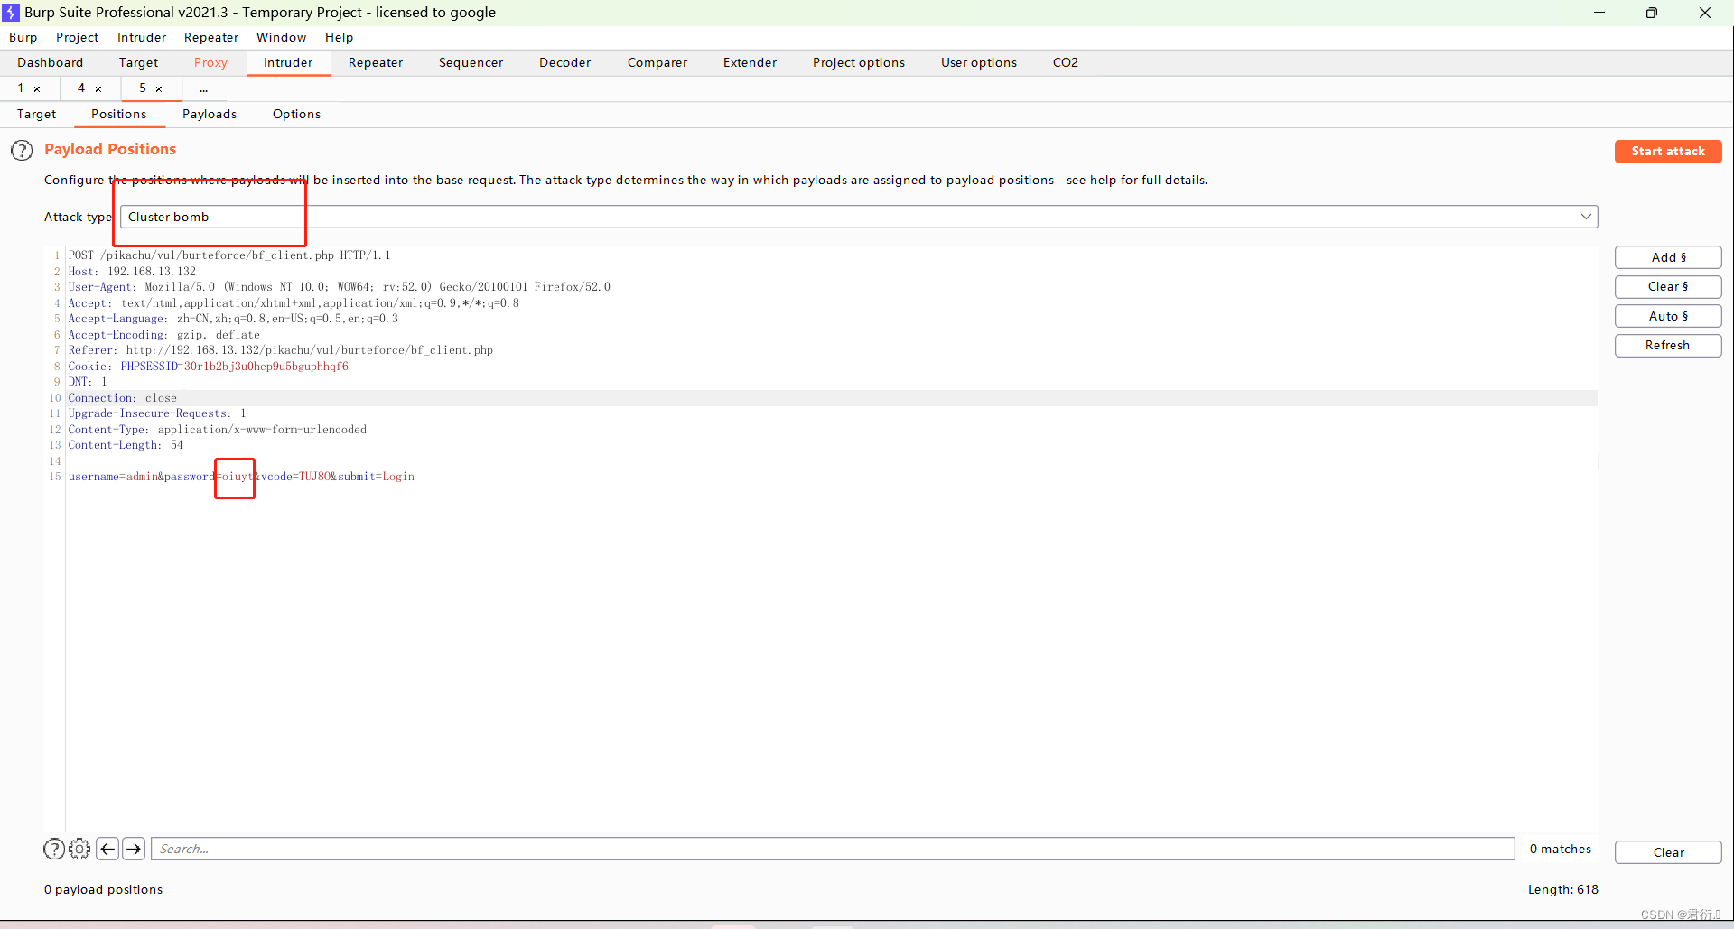The image size is (1734, 929).
Task: Open the Help menu
Action: click(339, 37)
